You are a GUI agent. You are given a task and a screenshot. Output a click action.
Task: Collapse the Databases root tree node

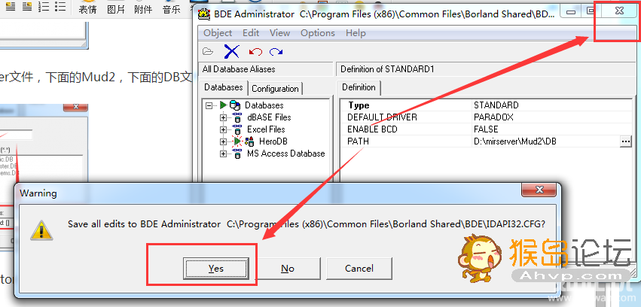209,105
